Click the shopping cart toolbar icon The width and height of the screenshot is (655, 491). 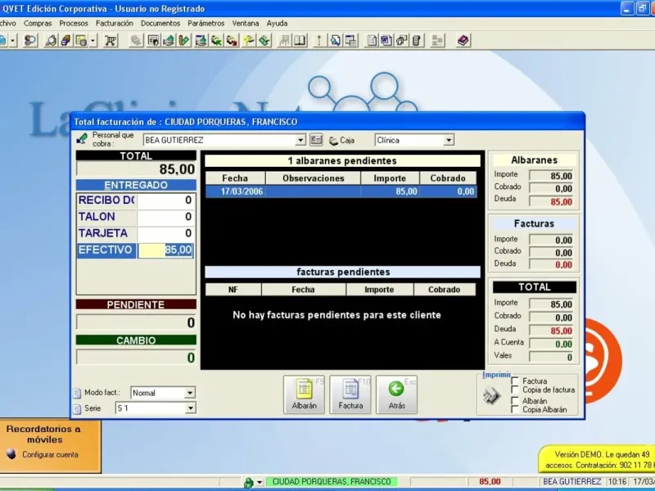point(111,40)
